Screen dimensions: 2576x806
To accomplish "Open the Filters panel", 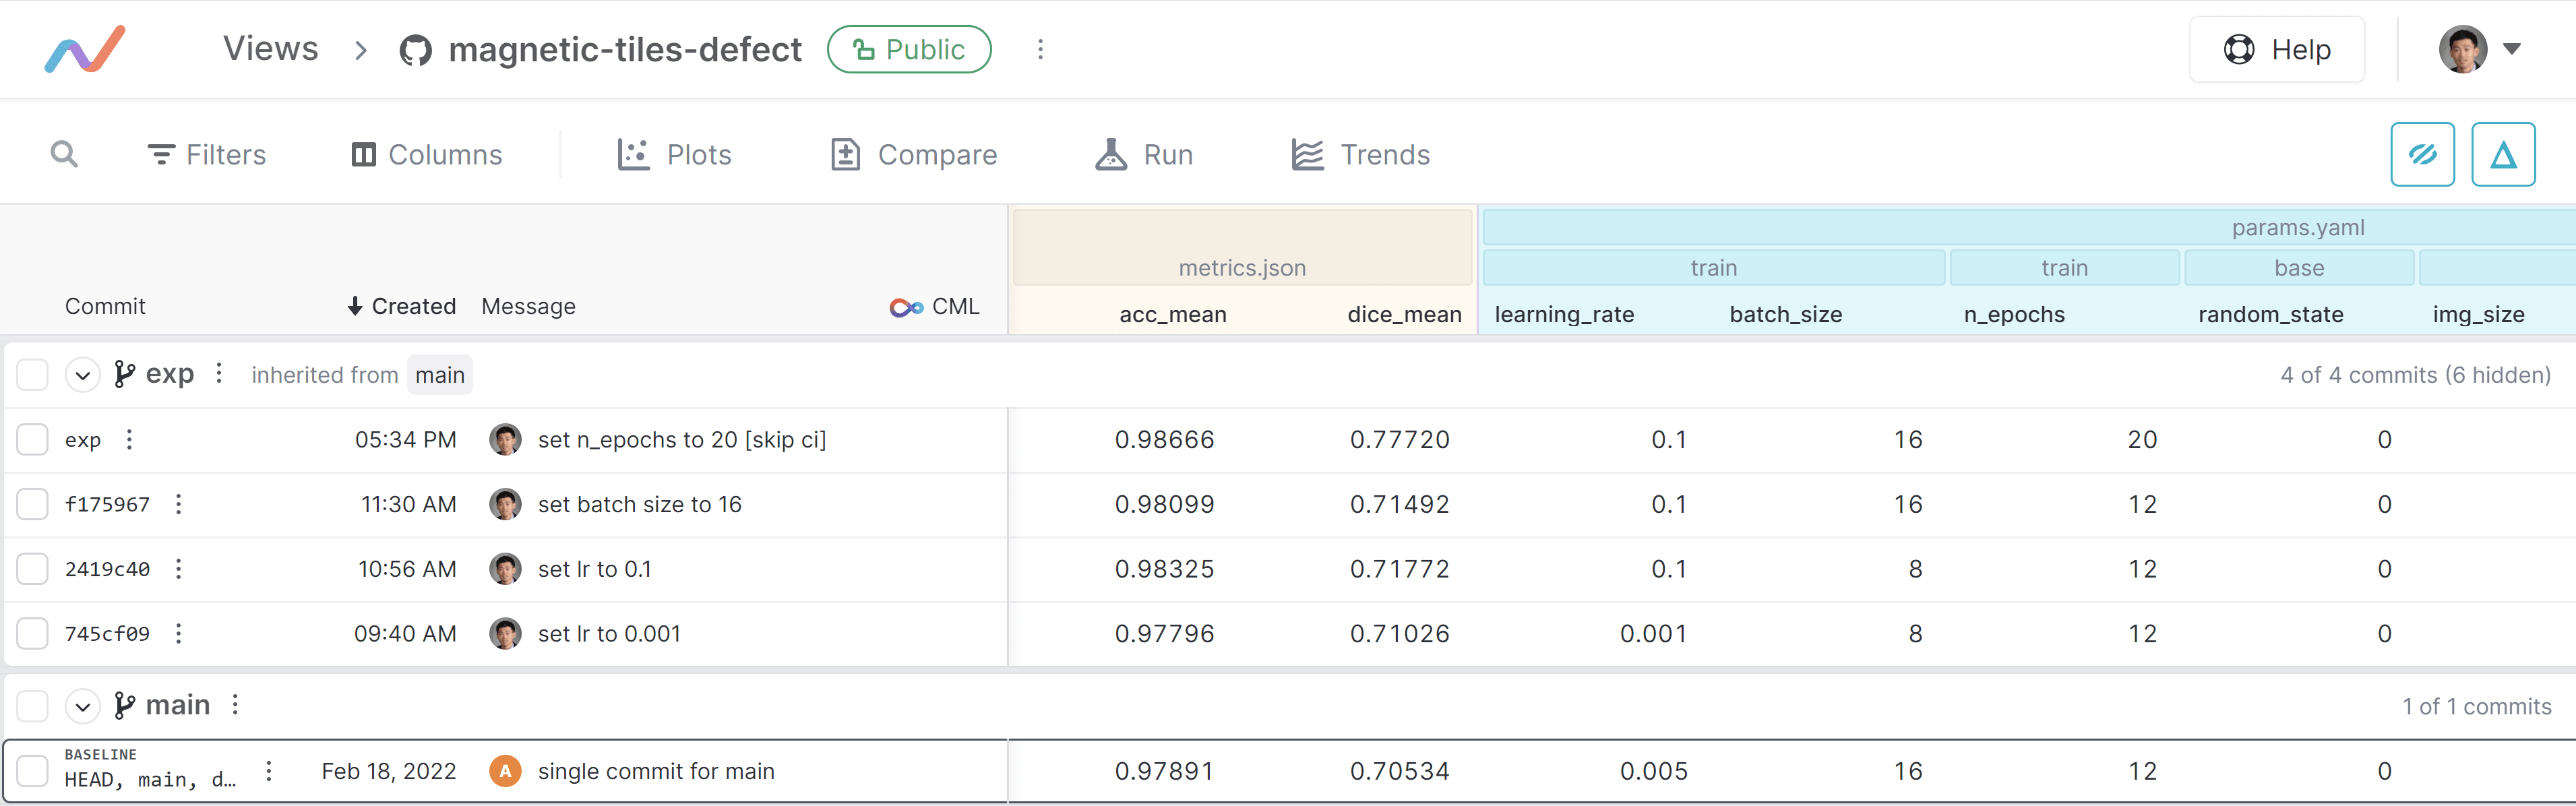I will pyautogui.click(x=207, y=155).
